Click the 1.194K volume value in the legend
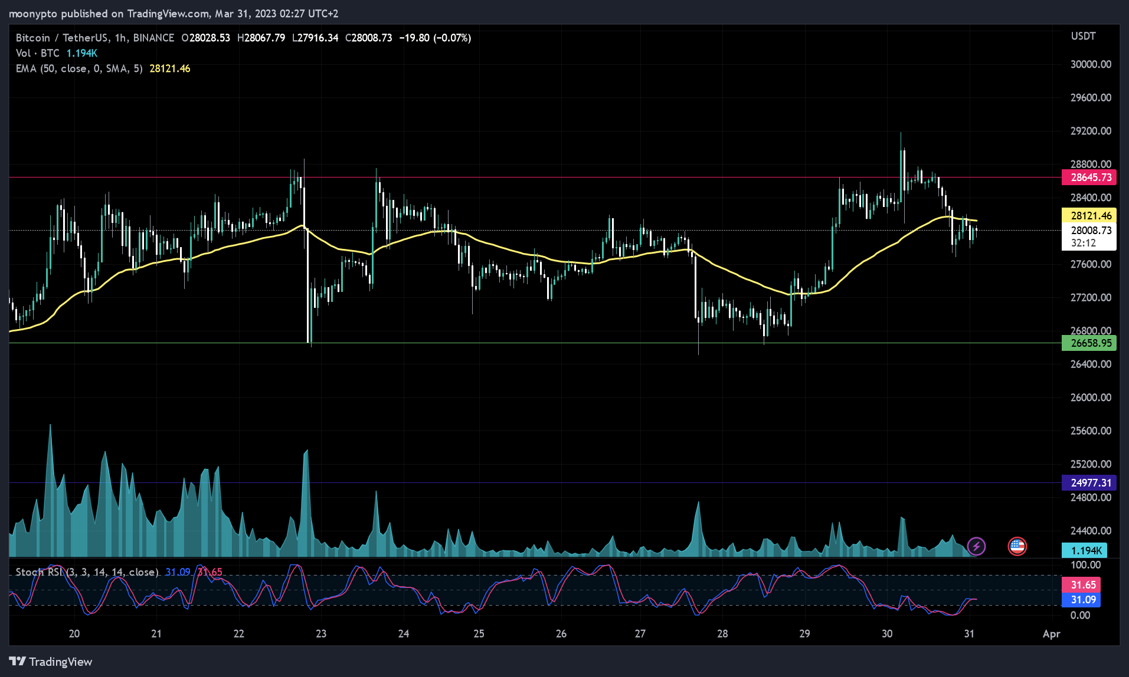Viewport: 1129px width, 677px height. coord(81,53)
